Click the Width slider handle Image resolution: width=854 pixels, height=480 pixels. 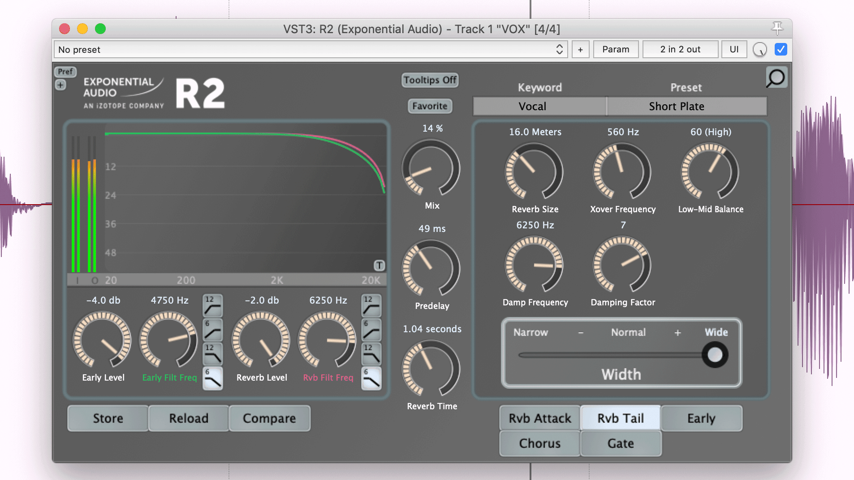pyautogui.click(x=715, y=355)
